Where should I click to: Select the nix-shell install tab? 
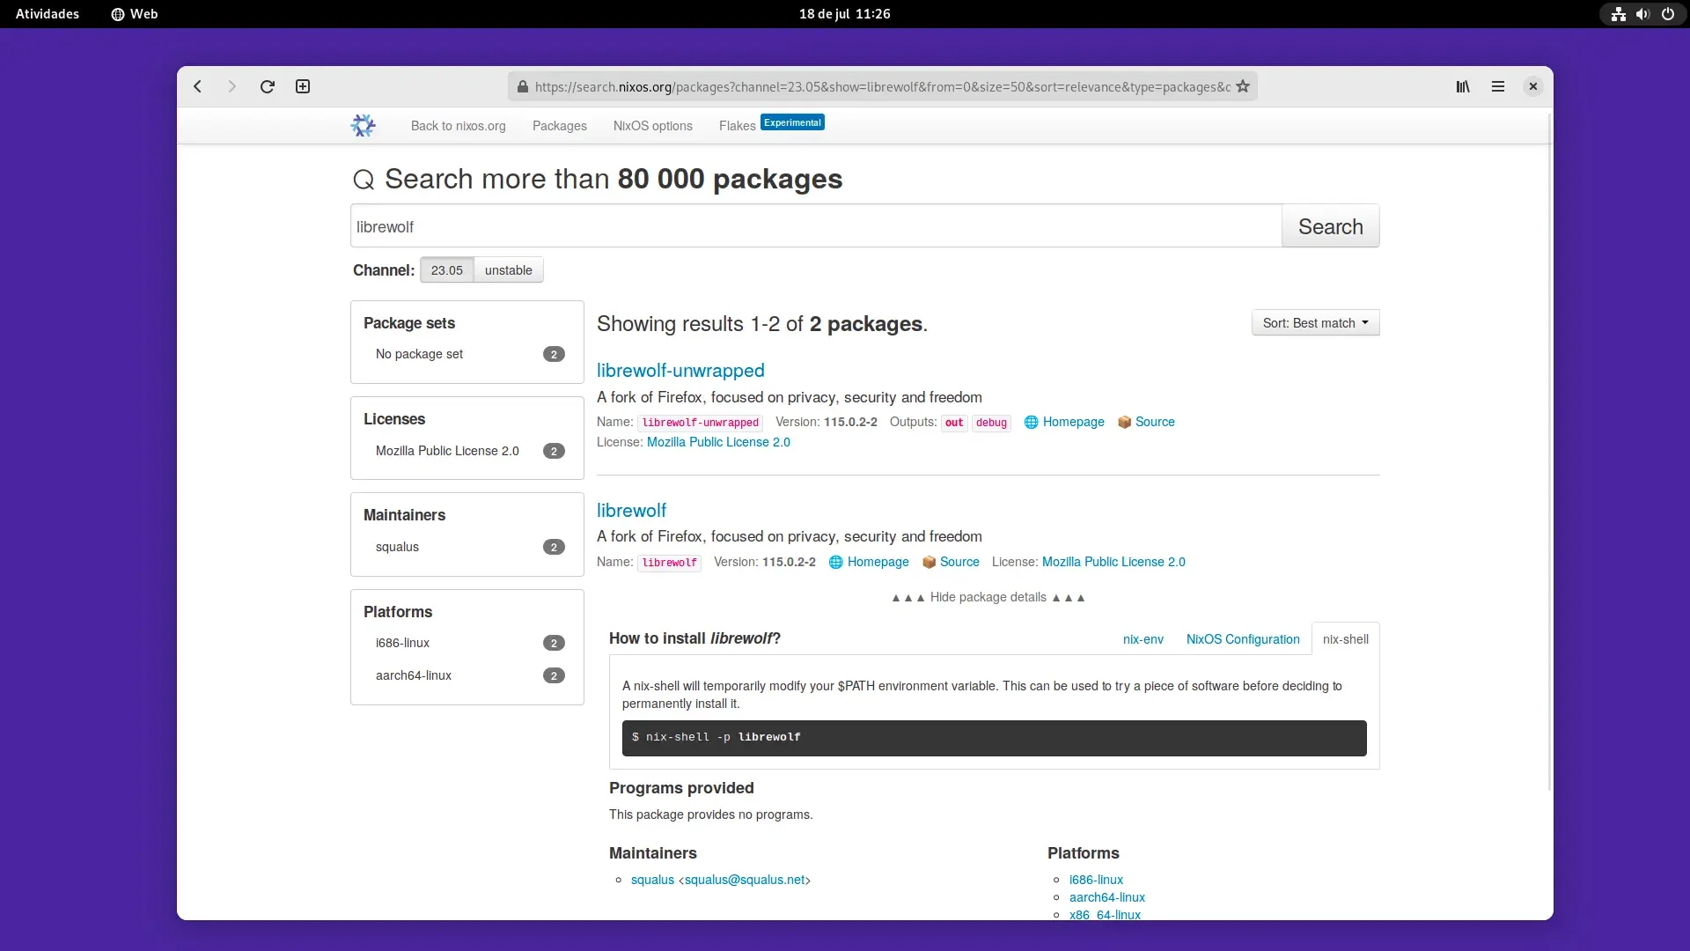point(1345,639)
